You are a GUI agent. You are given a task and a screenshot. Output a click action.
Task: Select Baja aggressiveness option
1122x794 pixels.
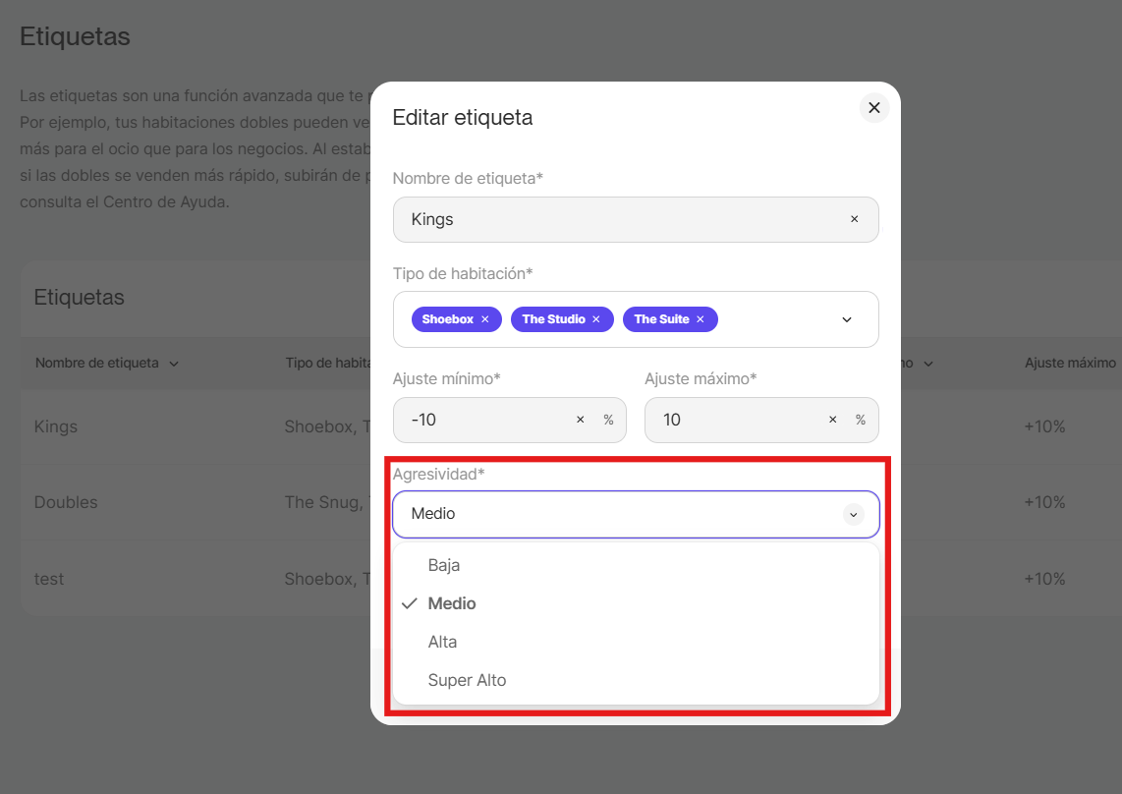pos(444,565)
